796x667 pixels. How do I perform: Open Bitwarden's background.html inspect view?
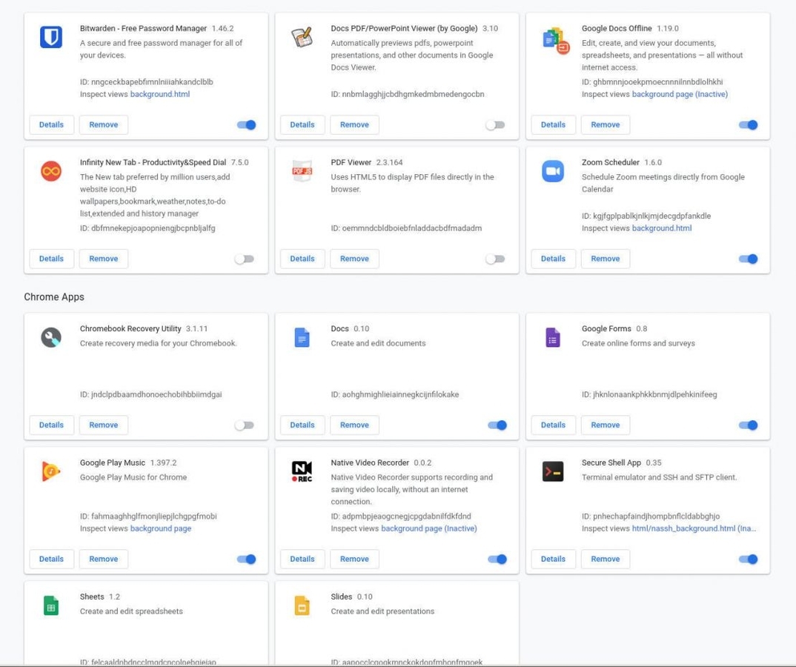pyautogui.click(x=160, y=94)
